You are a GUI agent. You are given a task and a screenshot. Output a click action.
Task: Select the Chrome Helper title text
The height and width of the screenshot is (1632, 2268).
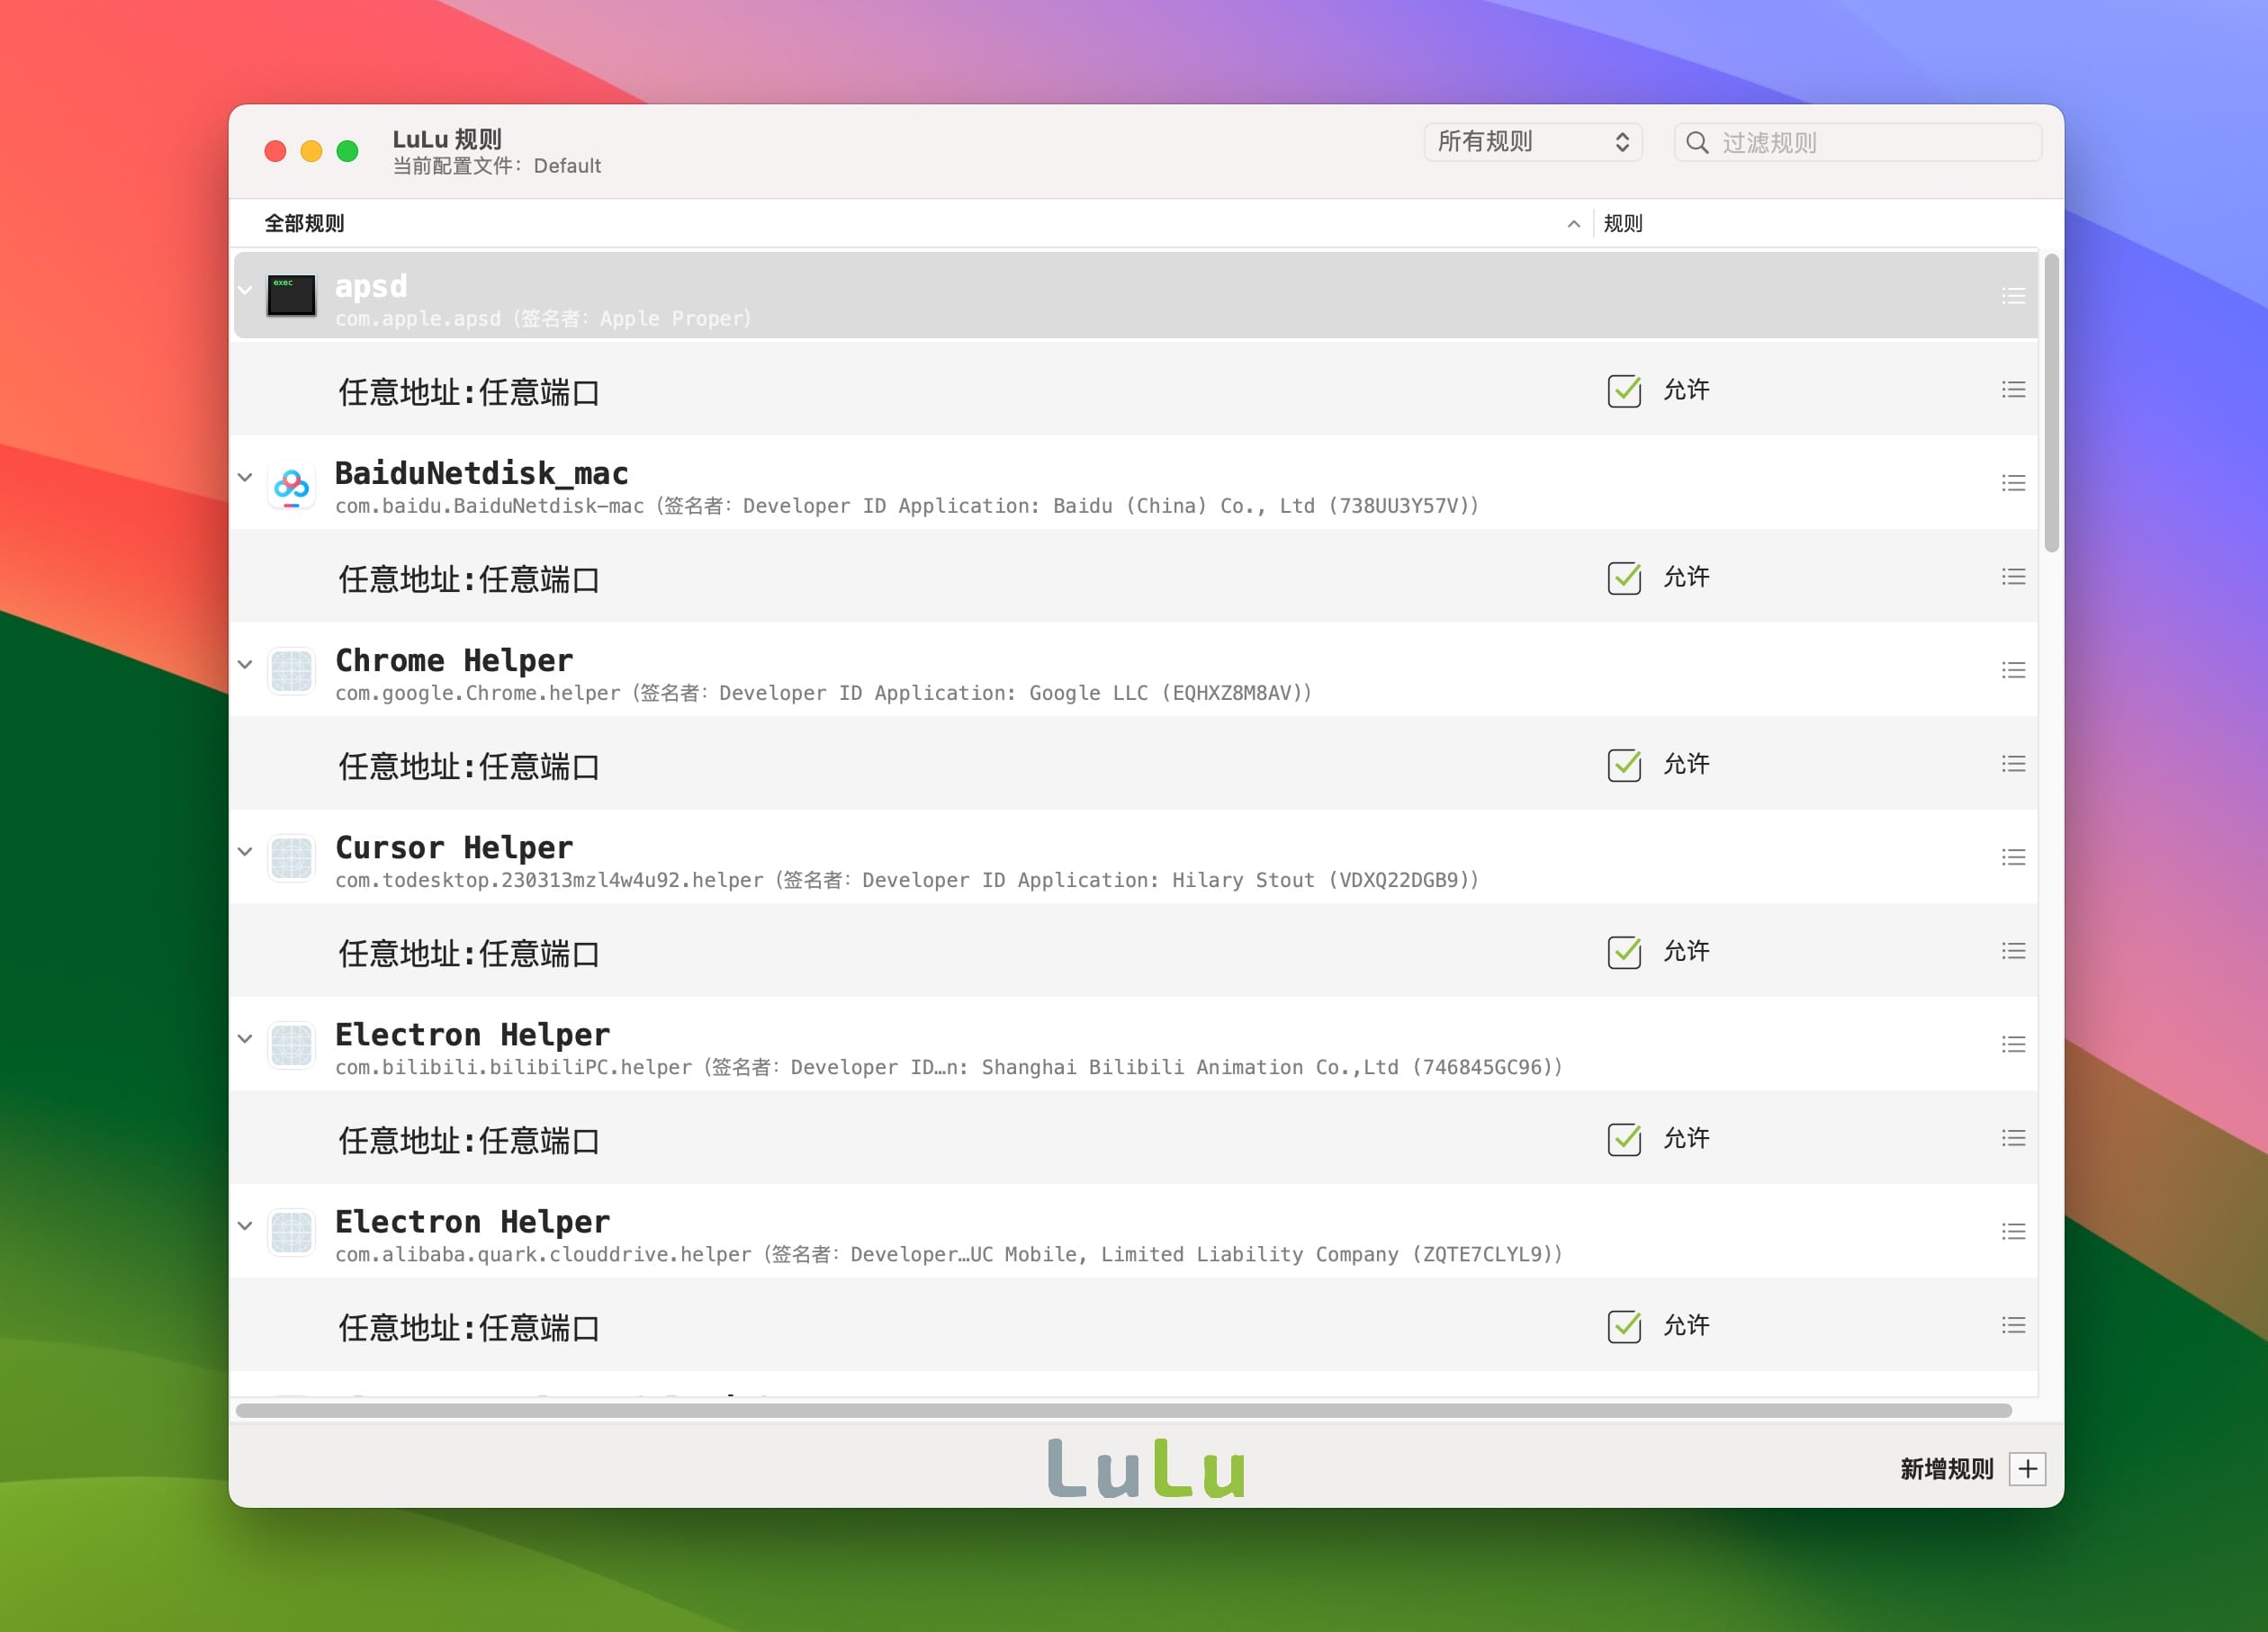point(454,659)
